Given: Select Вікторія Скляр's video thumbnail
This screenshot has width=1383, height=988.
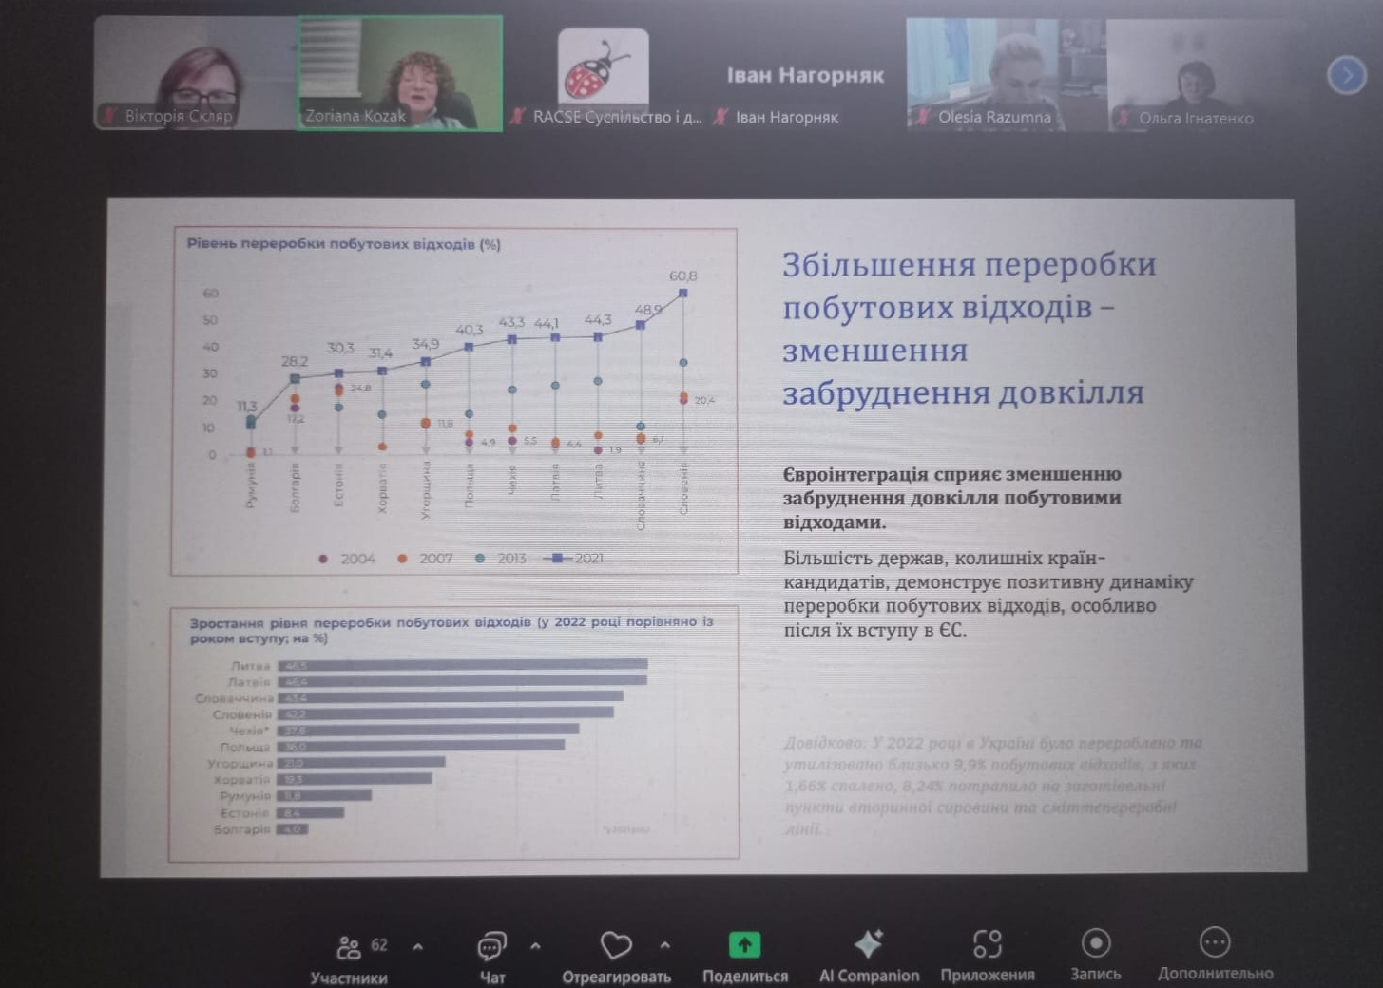Looking at the screenshot, I should point(195,72).
